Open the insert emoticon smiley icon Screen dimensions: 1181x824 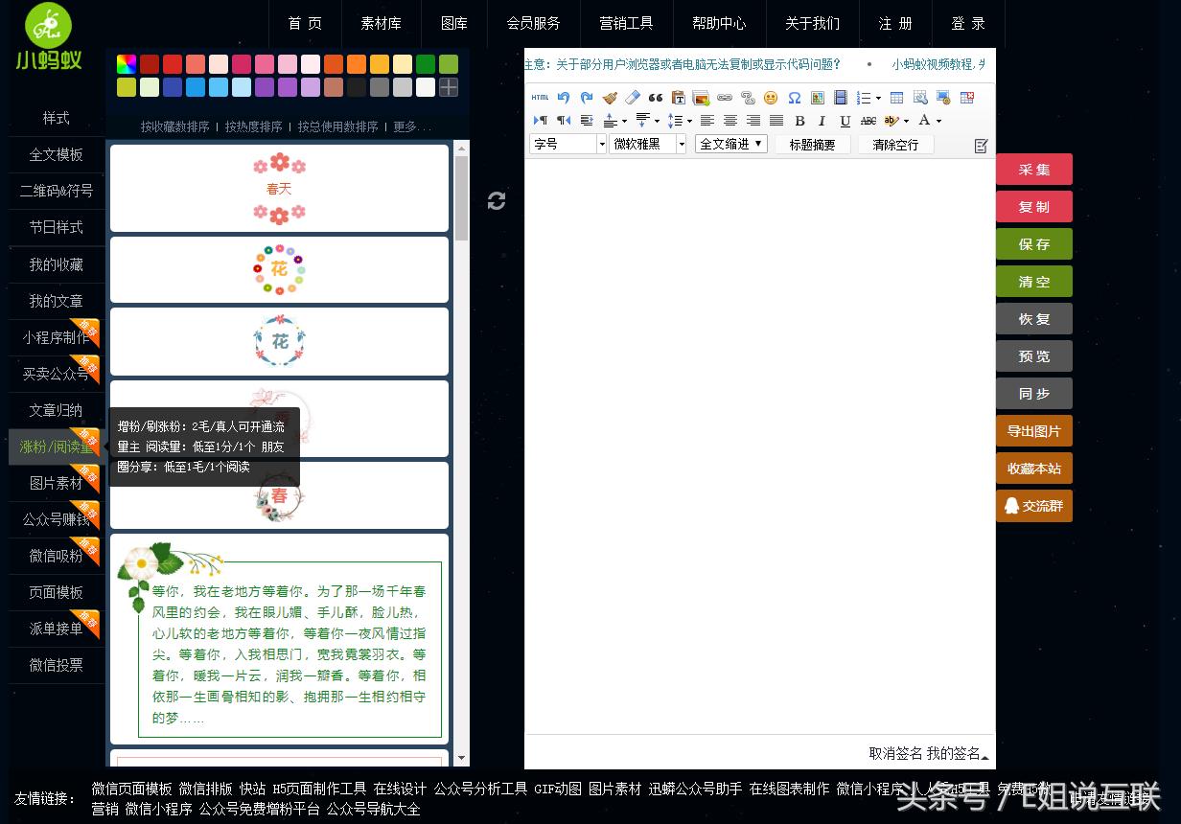[x=770, y=98]
